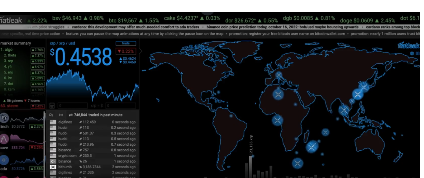Click into the dollar amount input field
Image resolution: width=424 pixels, height=178 pixels.
(121, 106)
